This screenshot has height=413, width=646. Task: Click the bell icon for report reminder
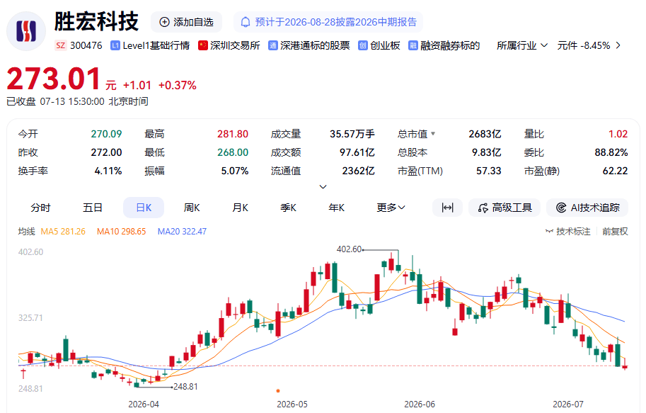coord(246,22)
